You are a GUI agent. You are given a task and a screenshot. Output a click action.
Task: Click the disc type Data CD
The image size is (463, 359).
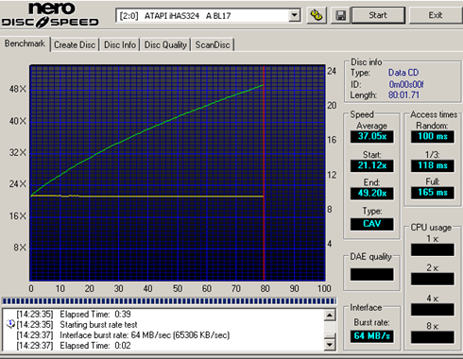pos(403,73)
